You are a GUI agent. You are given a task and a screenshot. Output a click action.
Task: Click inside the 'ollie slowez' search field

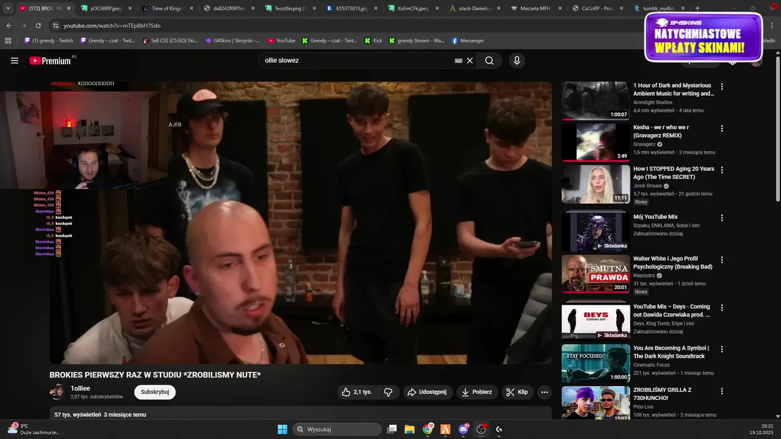(357, 60)
